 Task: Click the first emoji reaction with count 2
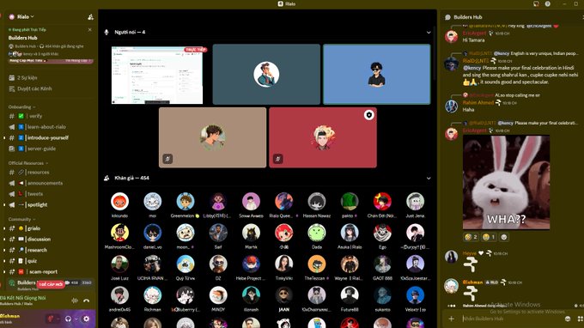pyautogui.click(x=471, y=237)
